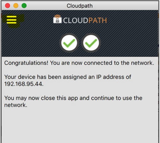Click the orange PATH logo text

(x=98, y=20)
